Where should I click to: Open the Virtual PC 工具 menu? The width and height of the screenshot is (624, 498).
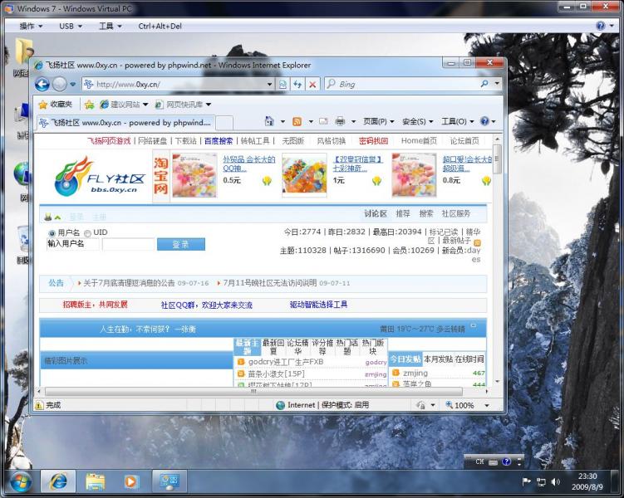tap(110, 27)
